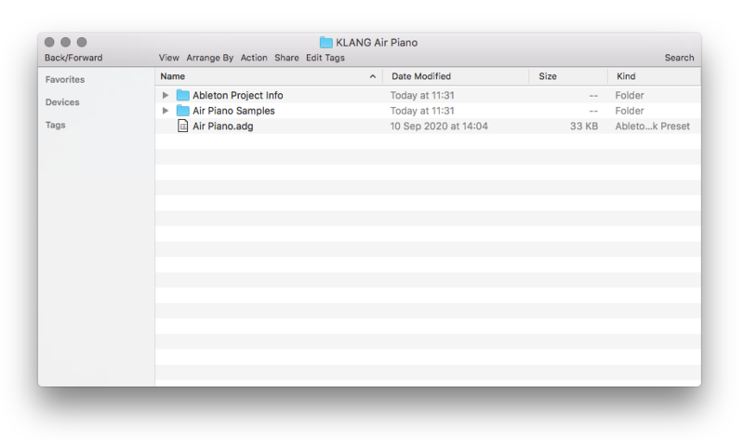The width and height of the screenshot is (744, 440).
Task: Click the Devices sidebar section
Action: 62,102
